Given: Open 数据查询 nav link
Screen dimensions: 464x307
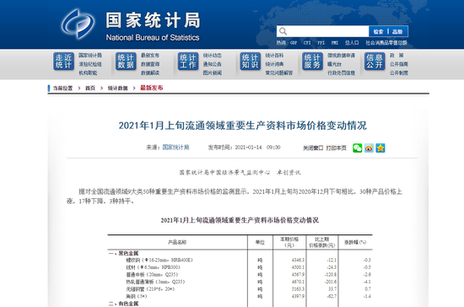Looking at the screenshot, I should [150, 64].
